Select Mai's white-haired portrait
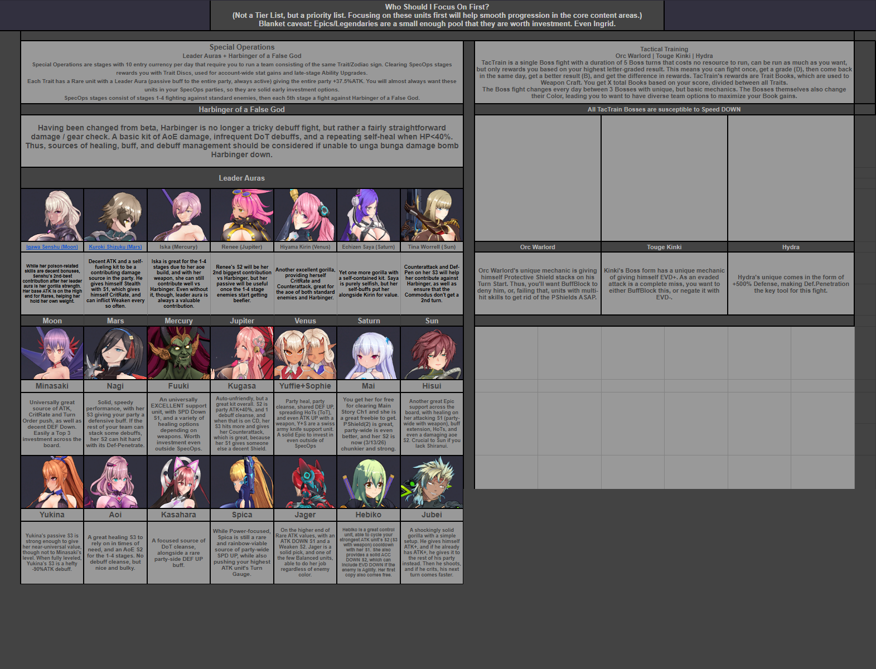This screenshot has width=876, height=669. tap(369, 353)
